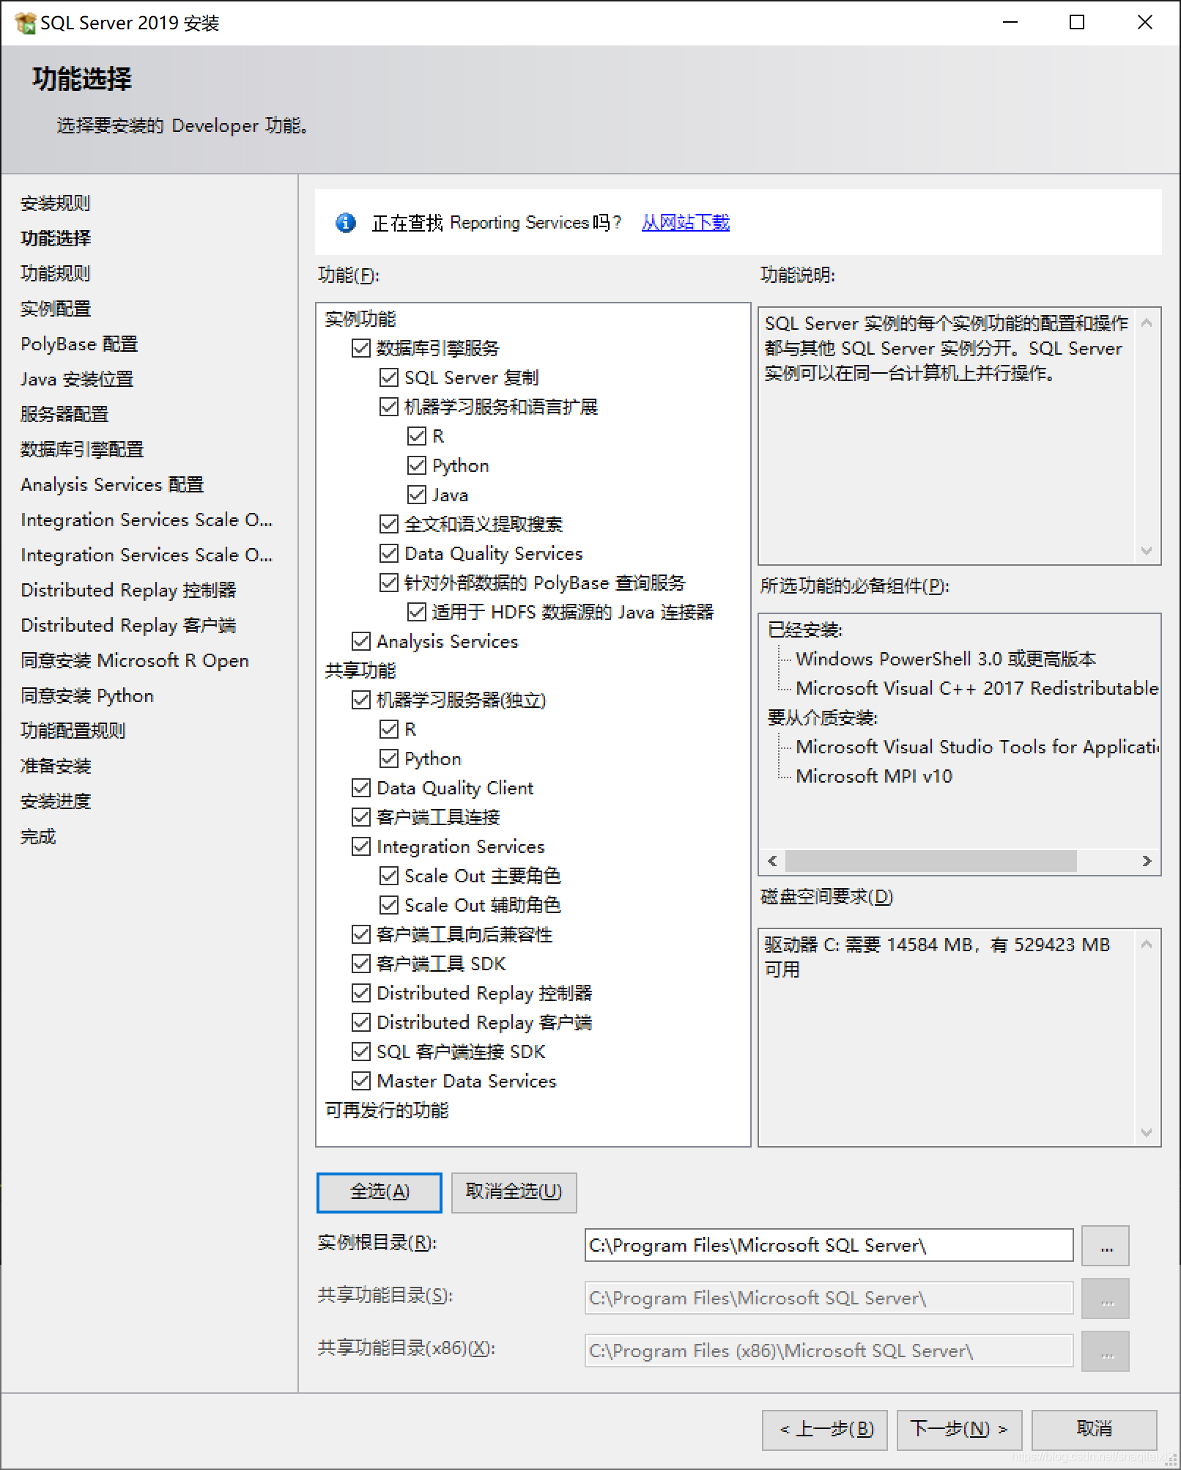Uncheck 针对外部数据的 PolyBase 查询服务

[x=389, y=583]
